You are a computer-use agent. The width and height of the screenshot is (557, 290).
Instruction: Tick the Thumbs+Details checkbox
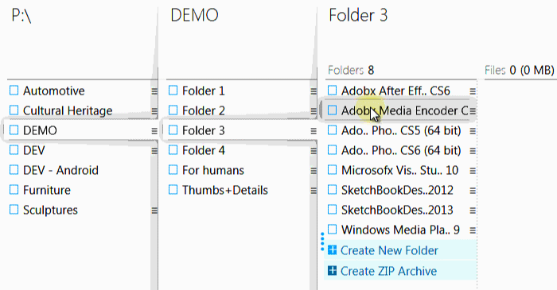click(173, 190)
